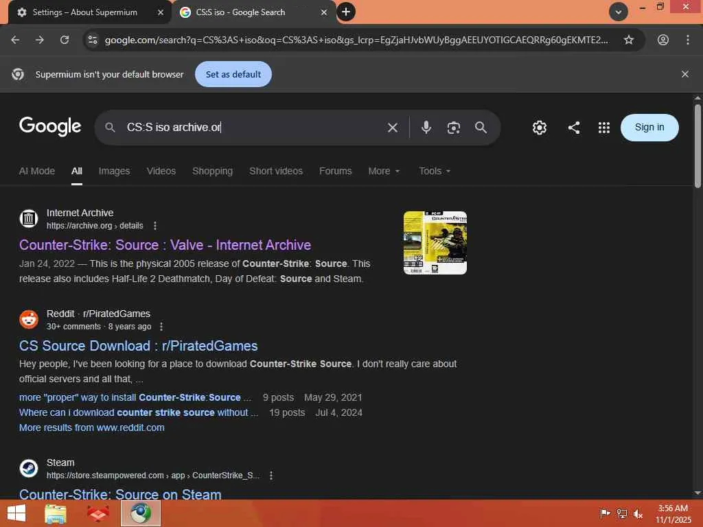View site information icon in address bar

[93, 40]
